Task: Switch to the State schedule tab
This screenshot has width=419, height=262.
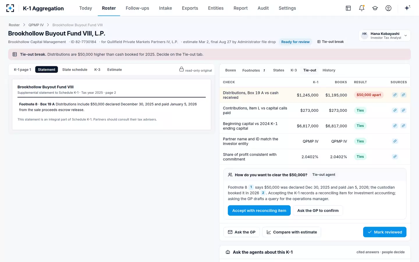Action: [75, 70]
